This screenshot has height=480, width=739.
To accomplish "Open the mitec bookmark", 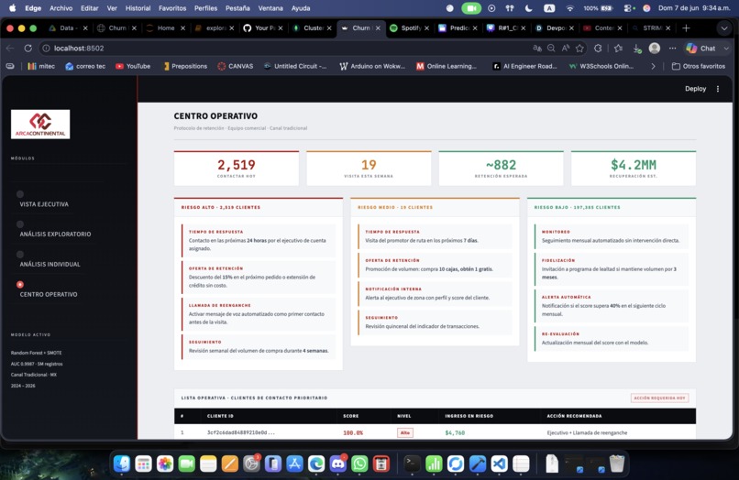I will pos(41,67).
